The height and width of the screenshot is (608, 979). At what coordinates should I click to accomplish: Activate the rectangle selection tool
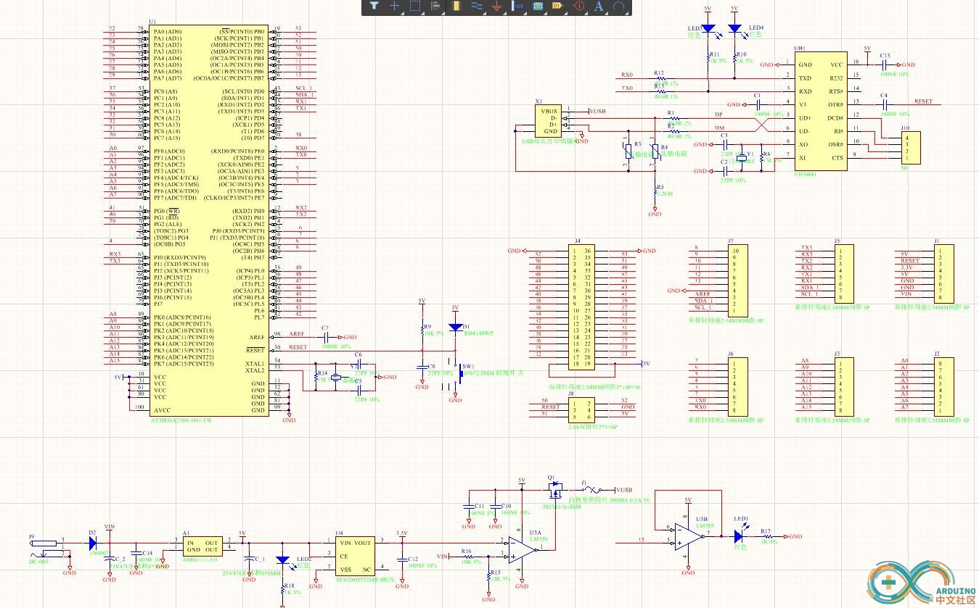click(x=415, y=6)
